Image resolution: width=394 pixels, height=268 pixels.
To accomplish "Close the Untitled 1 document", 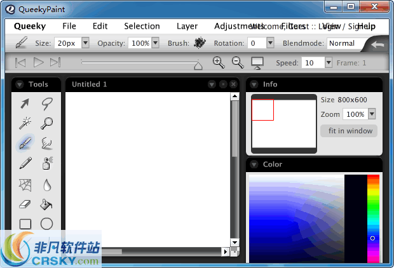I will (x=233, y=84).
